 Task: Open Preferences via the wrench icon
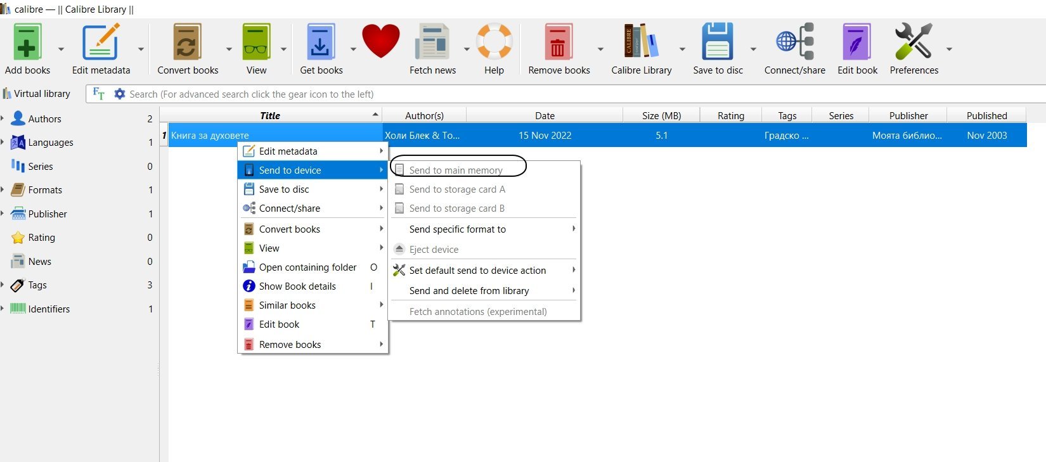coord(914,42)
